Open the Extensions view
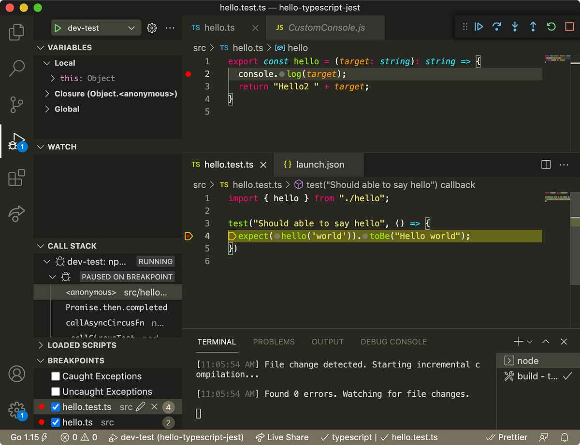The width and height of the screenshot is (580, 445). point(16,178)
